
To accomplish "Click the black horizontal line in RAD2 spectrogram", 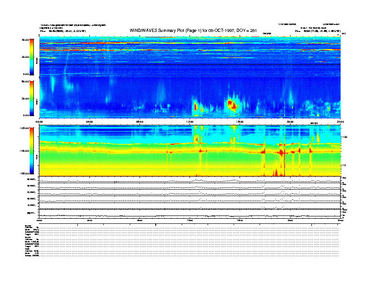I will tap(190, 64).
